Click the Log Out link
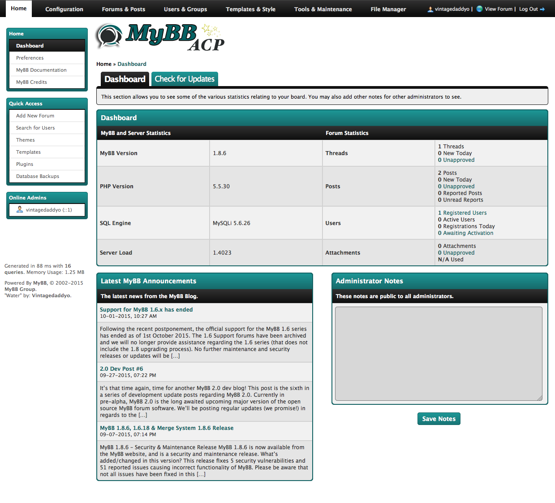Image resolution: width=555 pixels, height=503 pixels. pyautogui.click(x=528, y=9)
